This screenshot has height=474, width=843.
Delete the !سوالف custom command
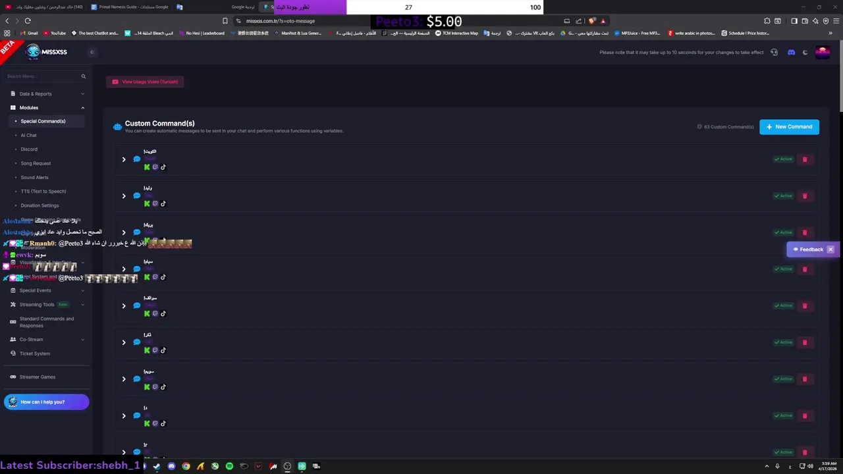click(x=804, y=306)
